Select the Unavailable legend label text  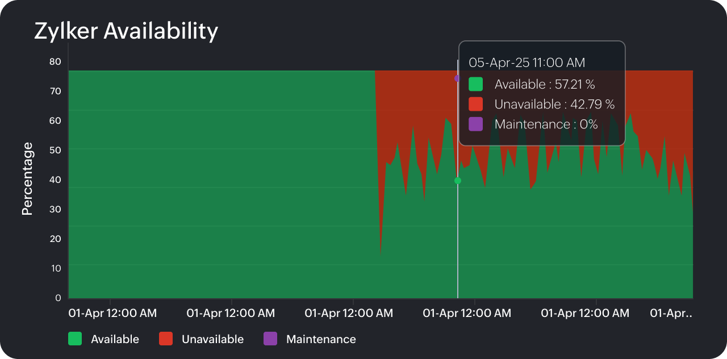click(212, 339)
